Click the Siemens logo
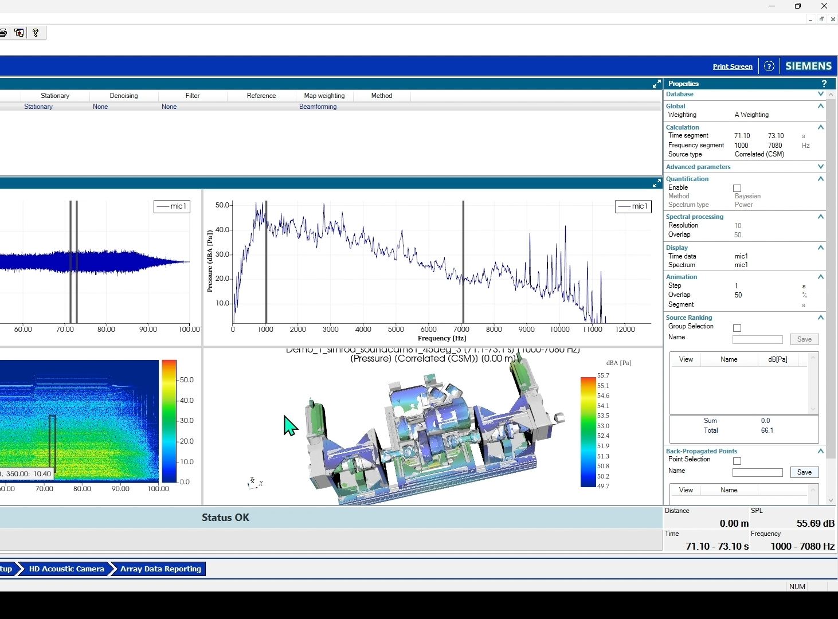The width and height of the screenshot is (838, 619). coord(808,66)
